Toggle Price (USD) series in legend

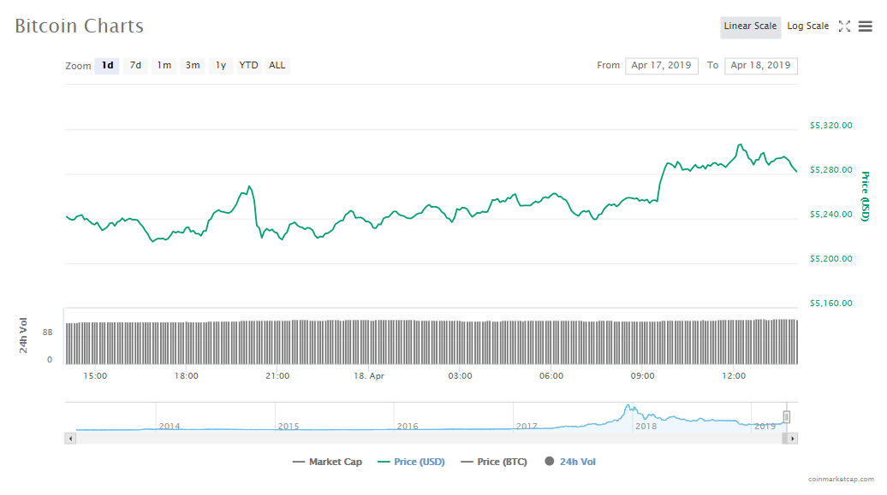411,462
